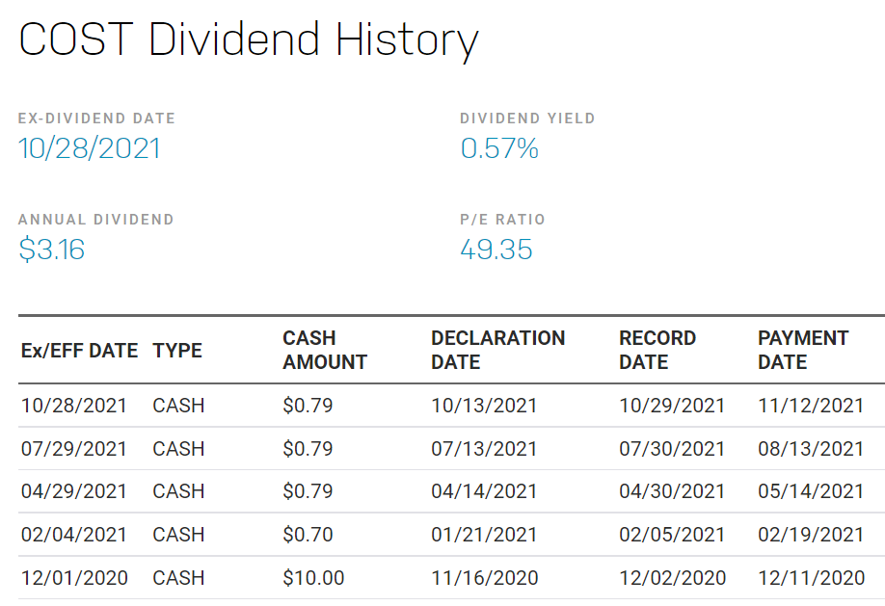The height and width of the screenshot is (606, 885).
Task: Click the blue 10/28/2021 ex-dividend date value
Action: pos(90,149)
